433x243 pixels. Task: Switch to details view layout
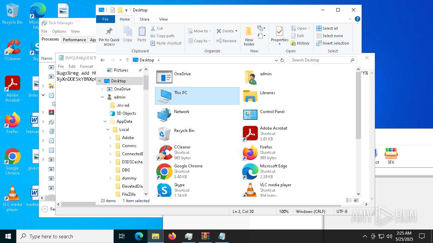(x=349, y=200)
